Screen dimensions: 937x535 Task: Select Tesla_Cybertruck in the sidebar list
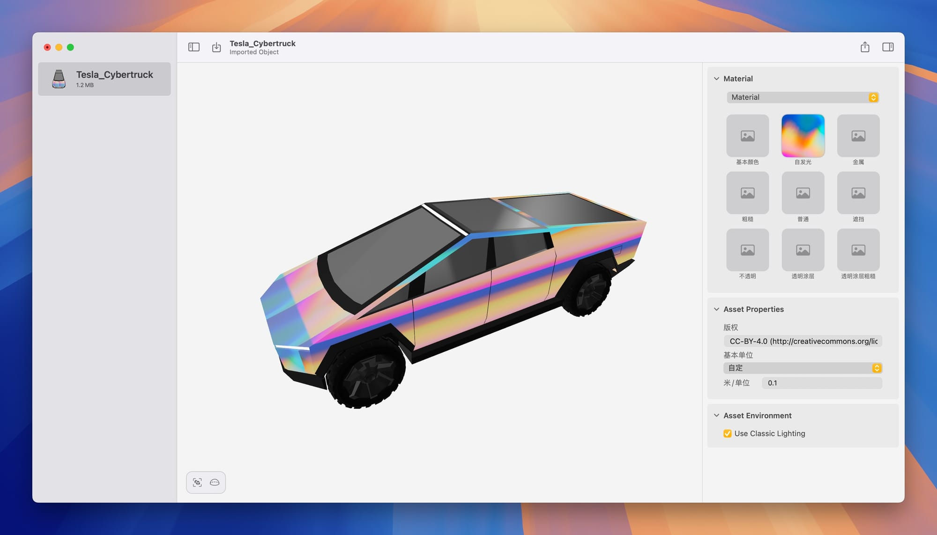pos(104,79)
